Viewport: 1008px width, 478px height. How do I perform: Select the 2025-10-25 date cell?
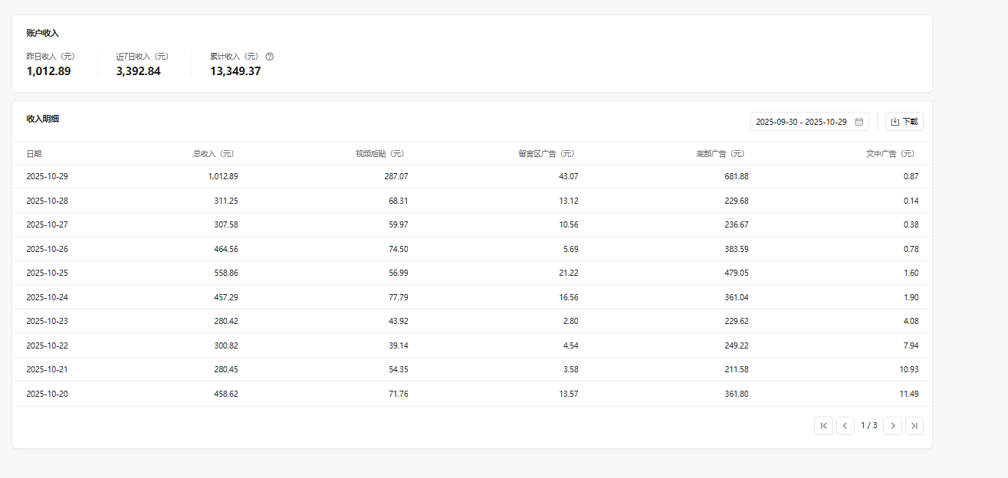[48, 273]
